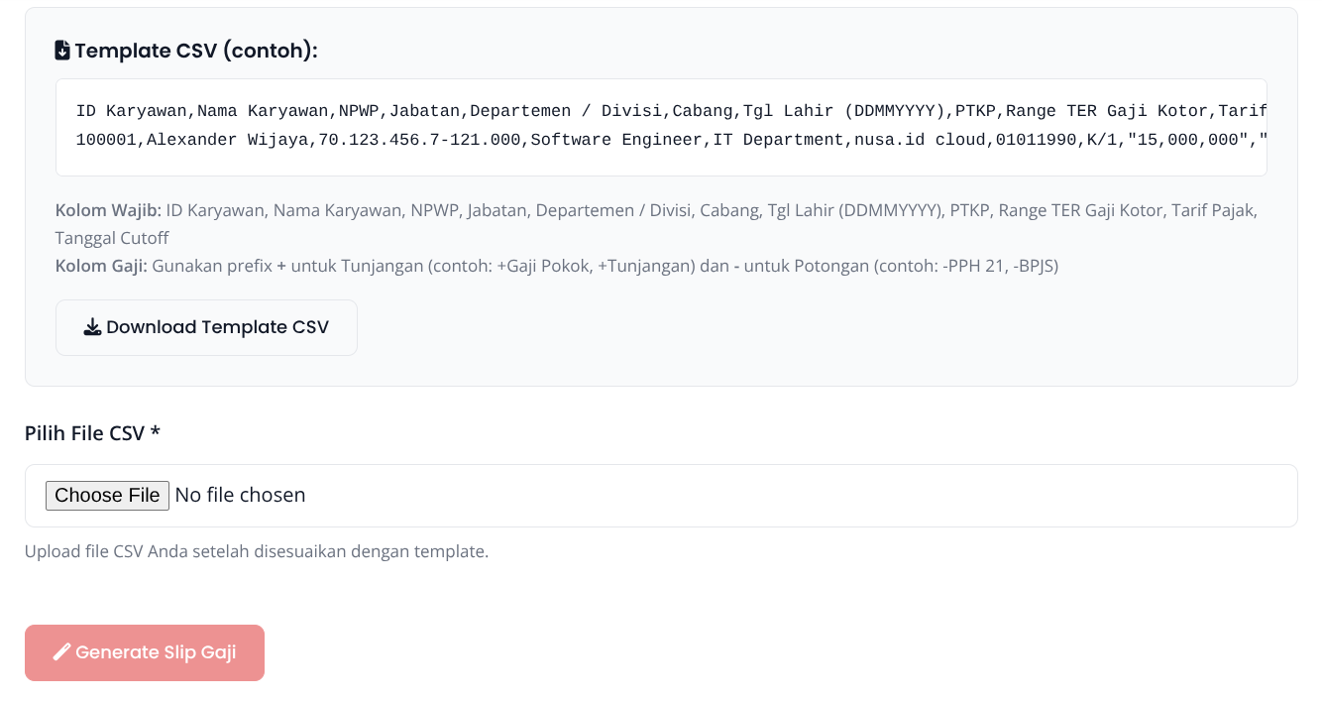
Task: Download the Template CSV file
Action: click(206, 327)
